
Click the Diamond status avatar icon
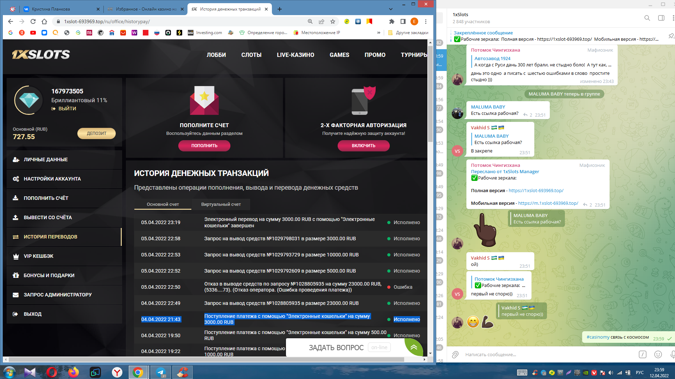pyautogui.click(x=29, y=100)
